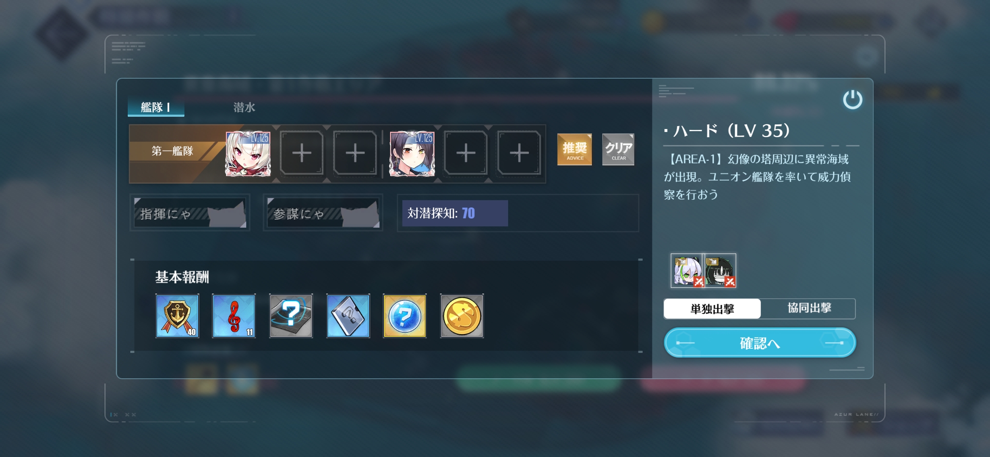Open the 推奨 ADVICE recommended fleet button
The height and width of the screenshot is (457, 990).
pyautogui.click(x=575, y=149)
